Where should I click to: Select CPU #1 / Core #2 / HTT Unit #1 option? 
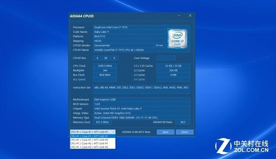click(93, 143)
